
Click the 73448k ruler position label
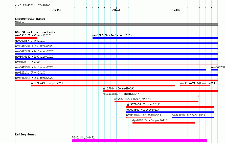(x=175, y=10)
